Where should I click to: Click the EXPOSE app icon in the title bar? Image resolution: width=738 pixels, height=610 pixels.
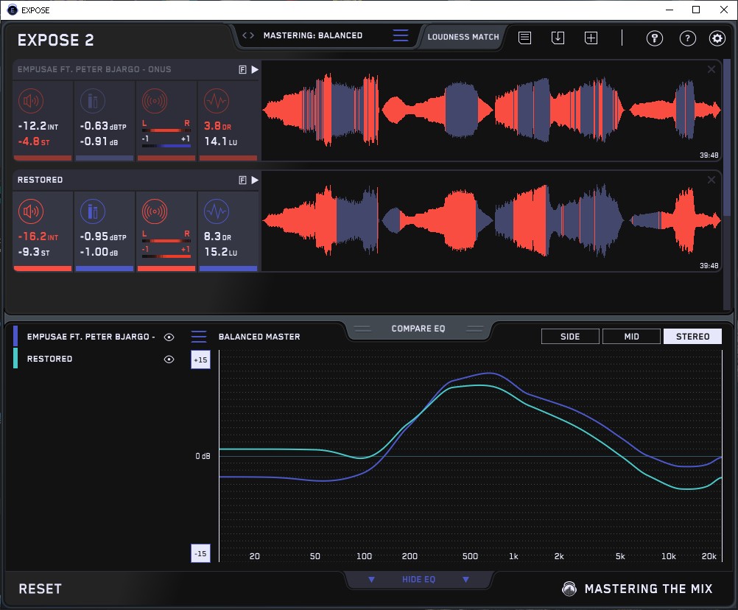(13, 10)
